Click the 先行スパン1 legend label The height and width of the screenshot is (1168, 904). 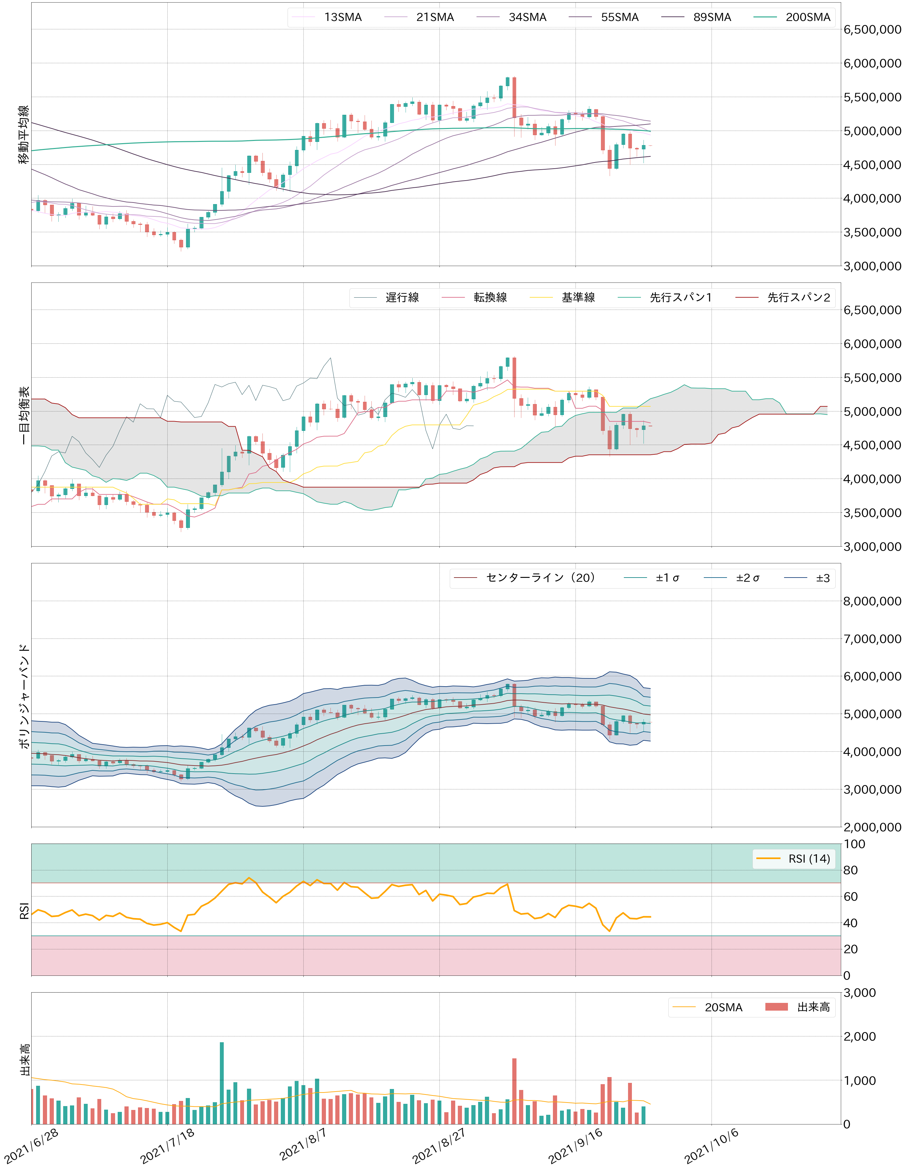tap(680, 297)
